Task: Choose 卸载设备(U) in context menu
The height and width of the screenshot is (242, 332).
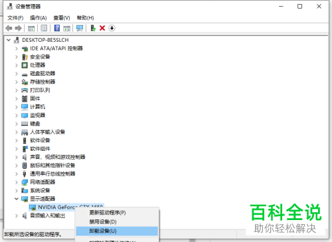Action: (117, 231)
